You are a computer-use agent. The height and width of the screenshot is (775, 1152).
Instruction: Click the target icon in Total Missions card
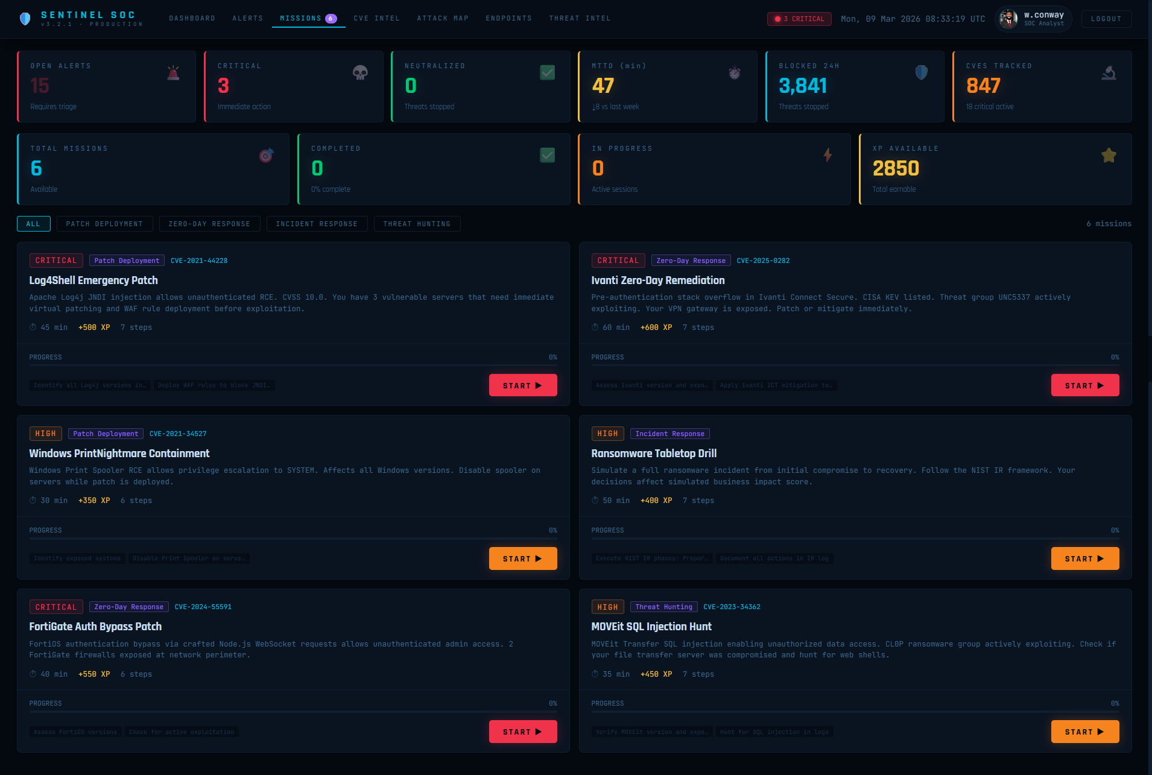coord(266,156)
